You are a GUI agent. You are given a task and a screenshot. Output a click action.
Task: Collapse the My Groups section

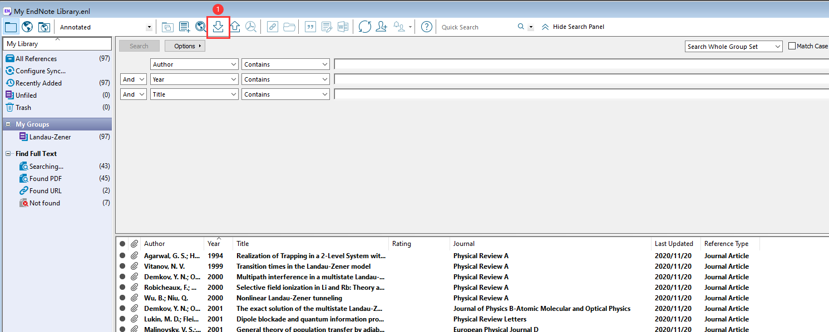[8, 124]
